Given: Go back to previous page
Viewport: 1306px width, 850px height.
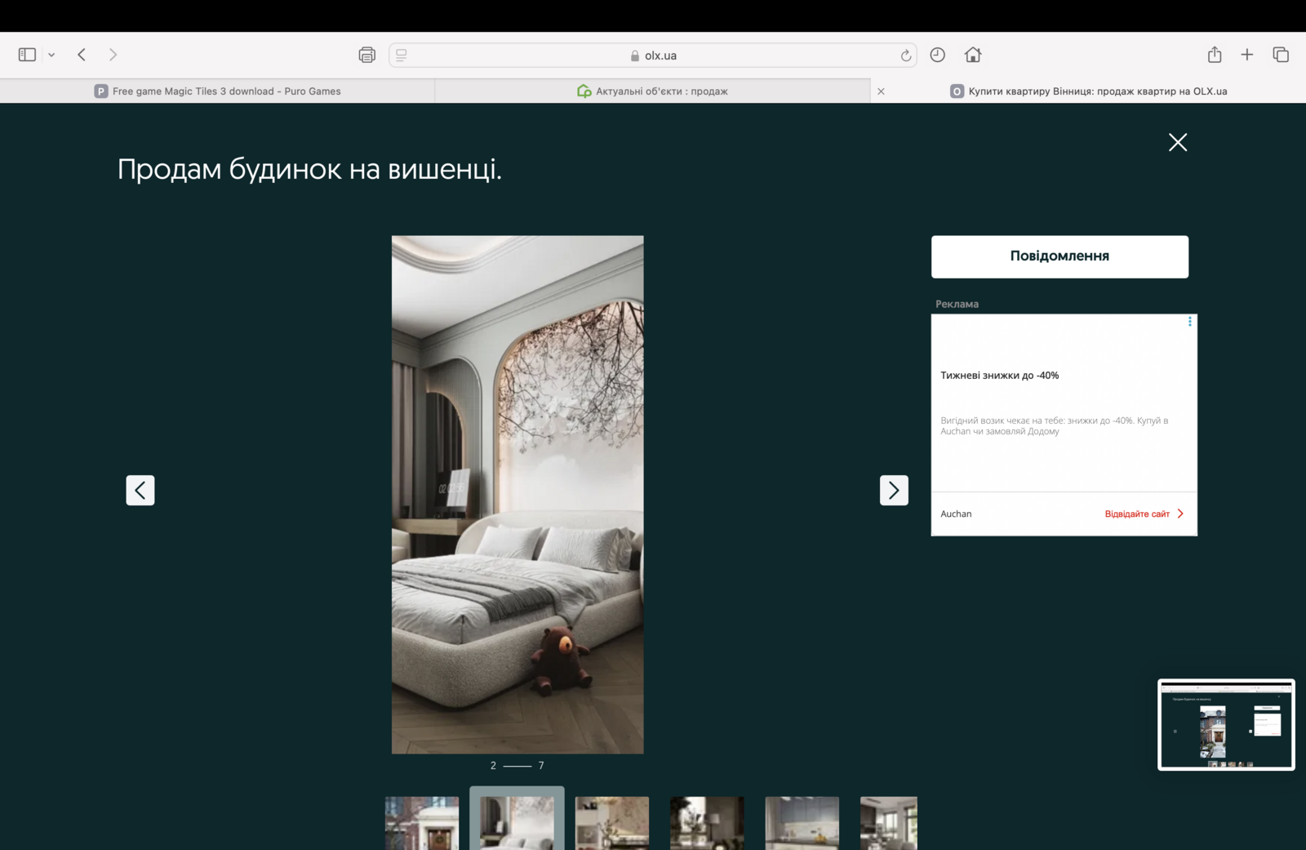Looking at the screenshot, I should 82,55.
